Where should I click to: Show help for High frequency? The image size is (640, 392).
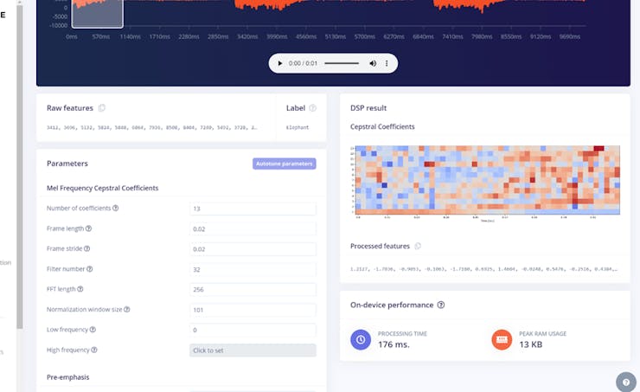[94, 350]
